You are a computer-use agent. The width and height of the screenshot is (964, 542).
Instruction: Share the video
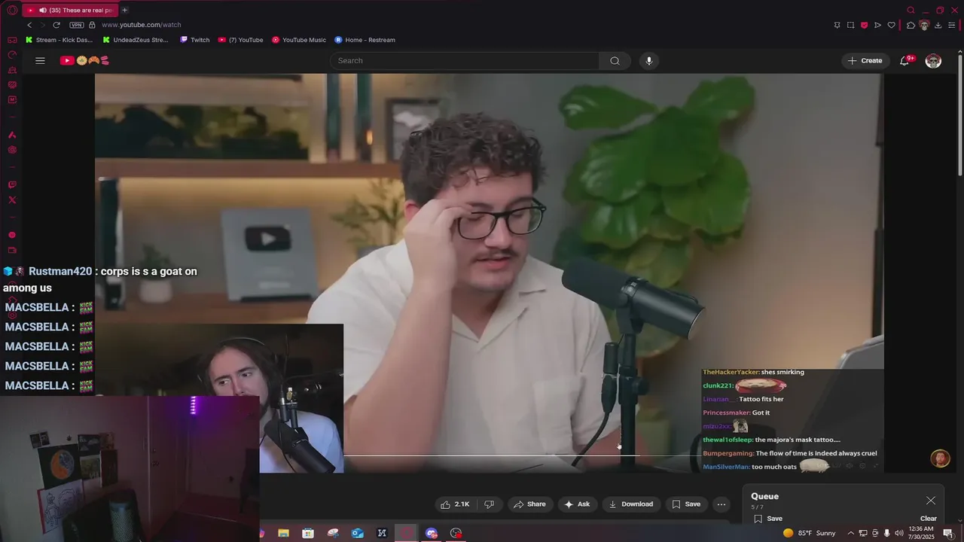pos(529,504)
